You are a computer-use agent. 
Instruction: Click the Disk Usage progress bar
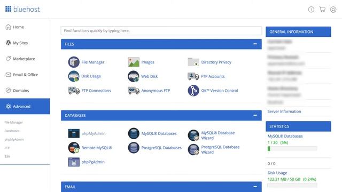(x=292, y=185)
